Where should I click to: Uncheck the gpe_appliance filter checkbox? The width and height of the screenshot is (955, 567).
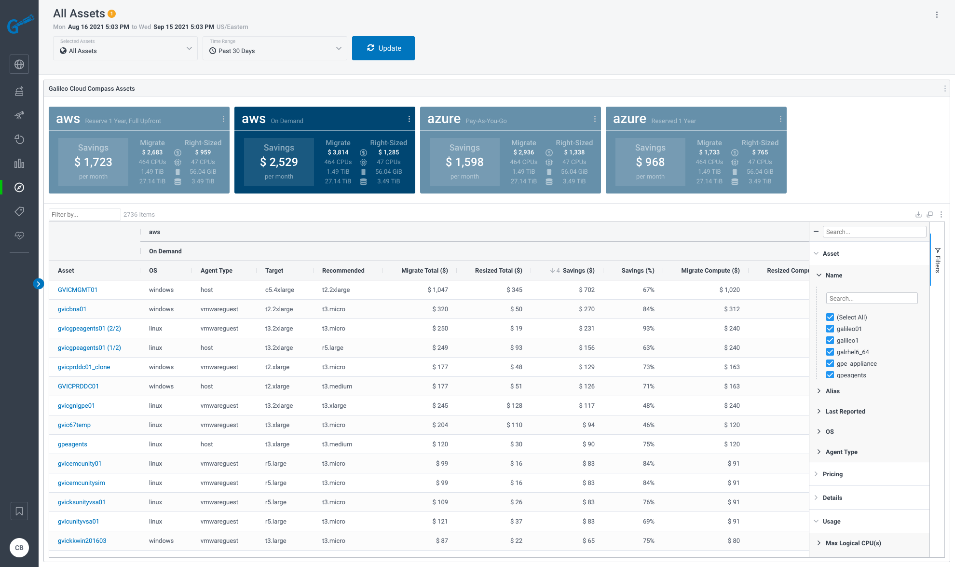pos(830,363)
